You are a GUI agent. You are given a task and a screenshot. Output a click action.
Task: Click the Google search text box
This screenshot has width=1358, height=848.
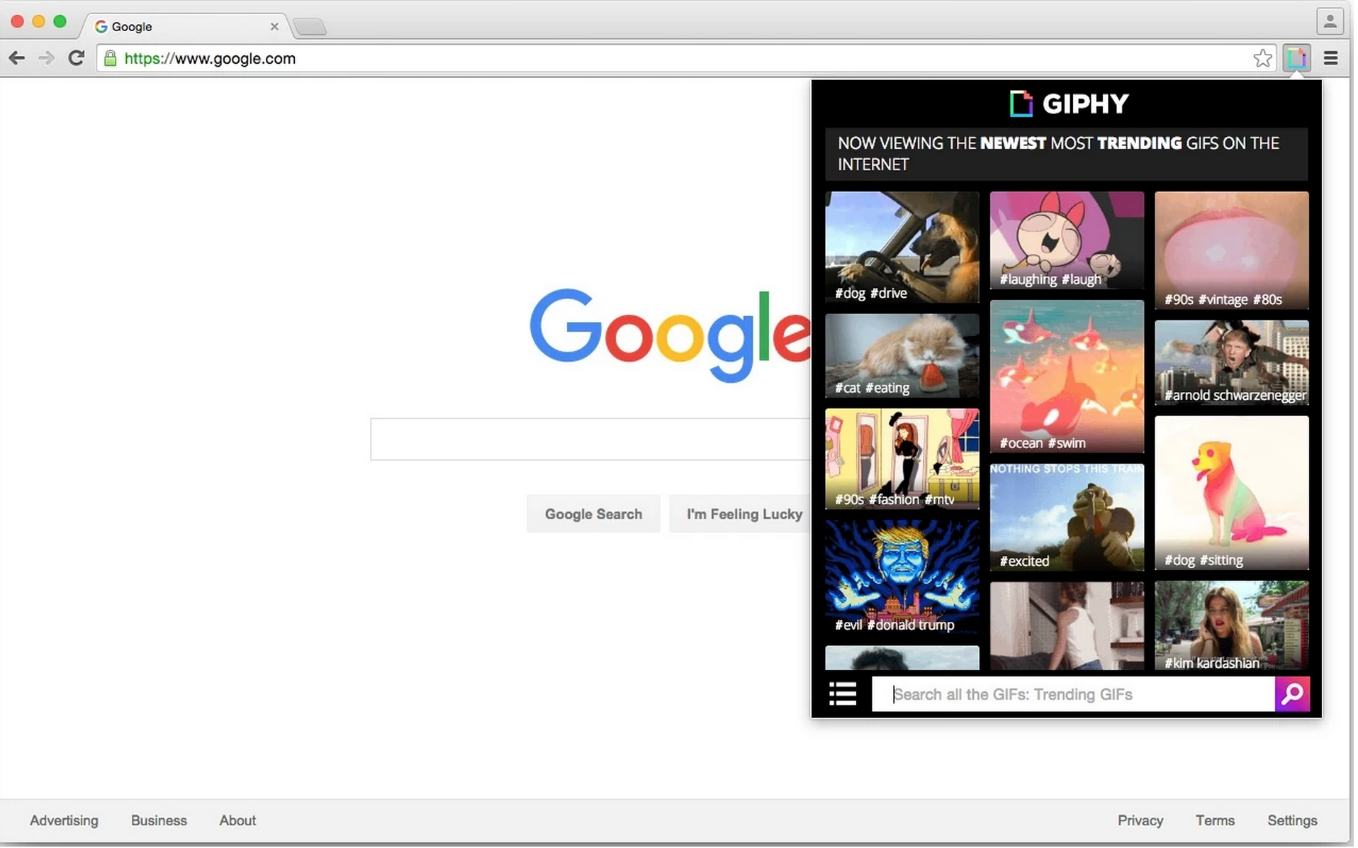coord(592,440)
